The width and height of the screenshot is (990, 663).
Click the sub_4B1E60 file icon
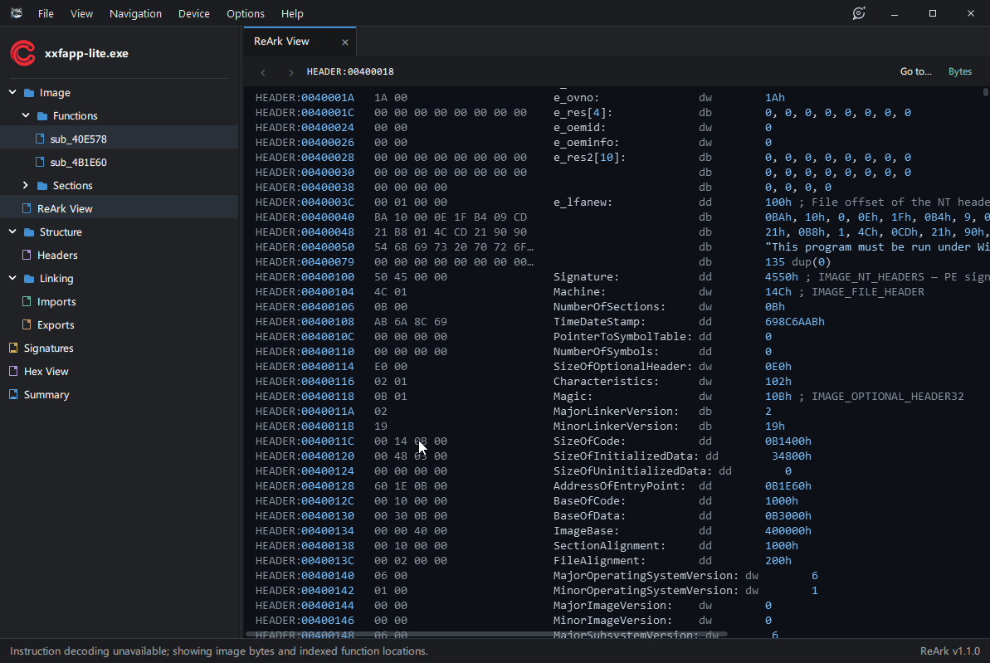[x=40, y=163]
